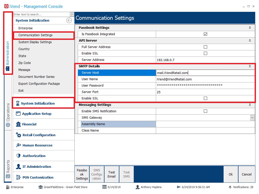The width and height of the screenshot is (259, 194).
Task: Click the Reports chart icon
Action: 8,176
